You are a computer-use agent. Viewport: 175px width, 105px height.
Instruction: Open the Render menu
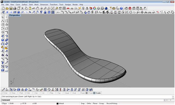[75, 5]
